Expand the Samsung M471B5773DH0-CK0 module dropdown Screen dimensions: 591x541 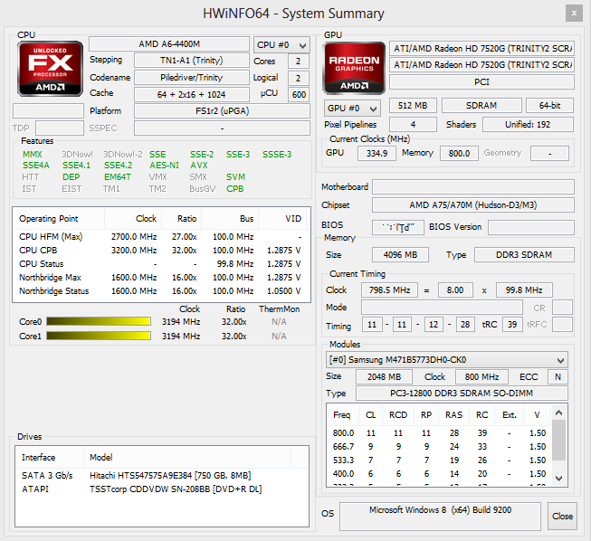[x=446, y=360]
